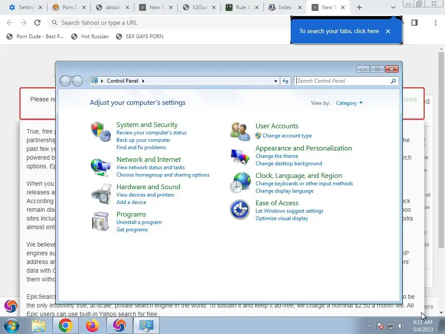Toggle browser side panel icon
The height and width of the screenshot is (334, 445).
click(414, 23)
